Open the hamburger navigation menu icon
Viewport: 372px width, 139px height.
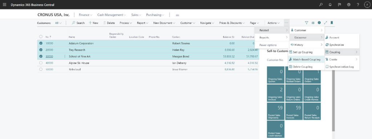177,15
